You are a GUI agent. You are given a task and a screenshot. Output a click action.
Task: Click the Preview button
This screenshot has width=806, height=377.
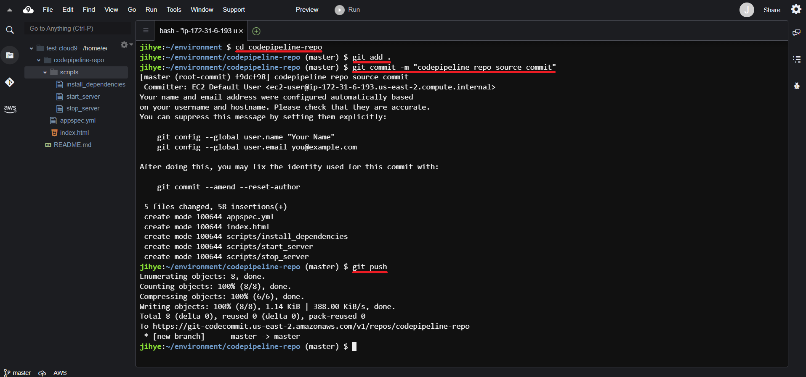coord(307,10)
